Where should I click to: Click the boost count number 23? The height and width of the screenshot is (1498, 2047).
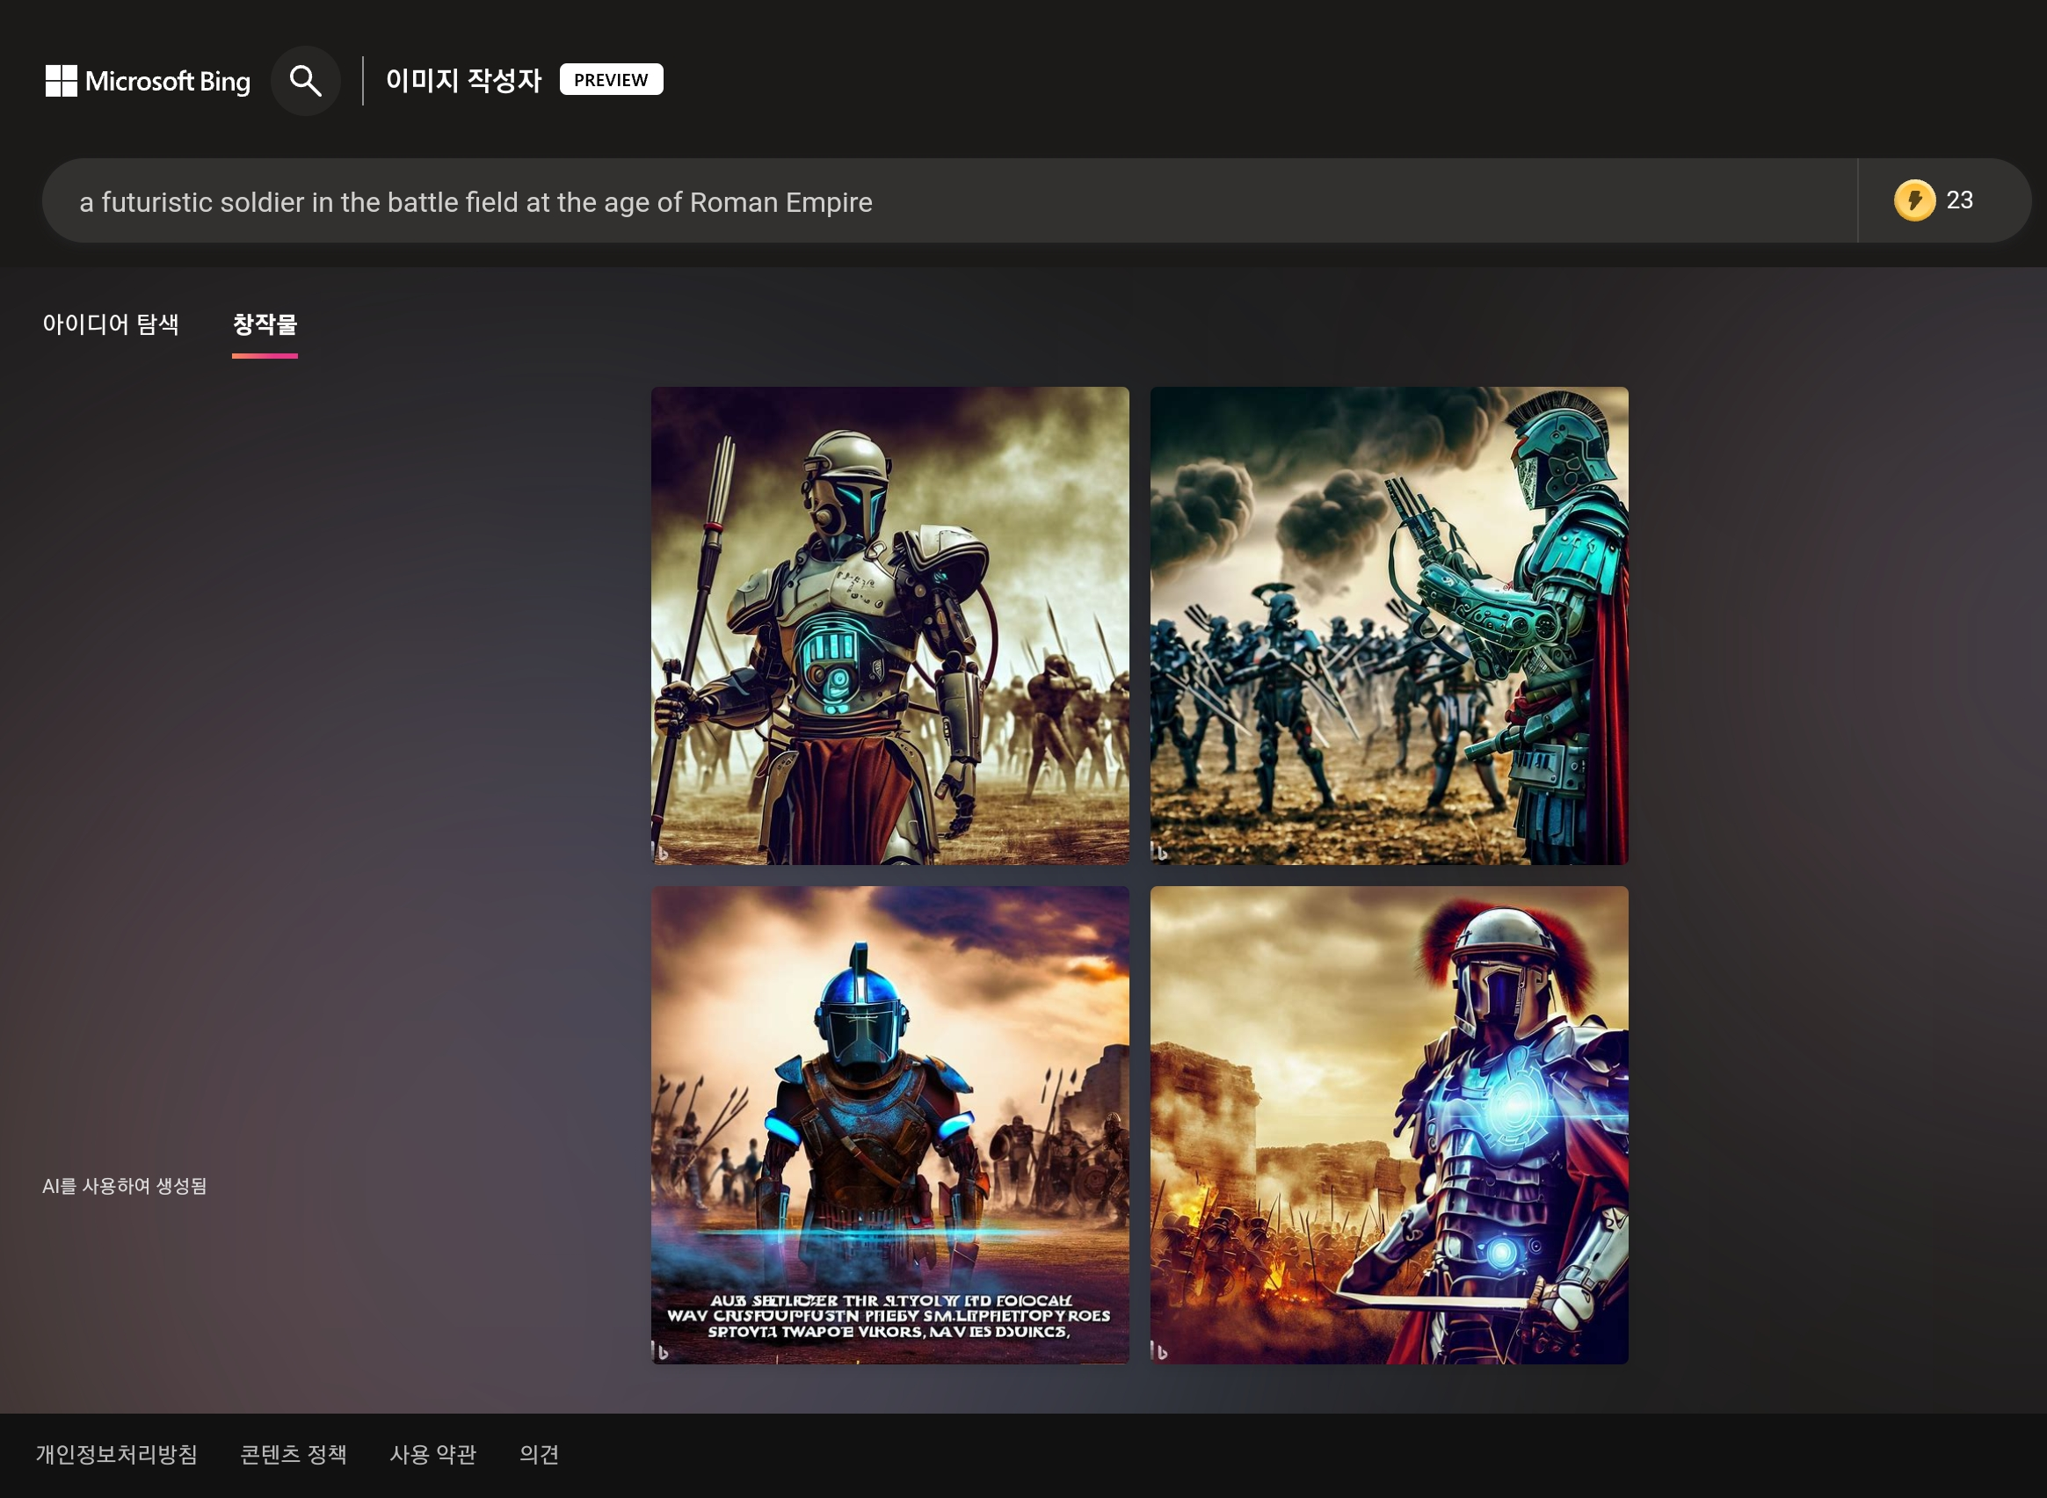(1959, 200)
